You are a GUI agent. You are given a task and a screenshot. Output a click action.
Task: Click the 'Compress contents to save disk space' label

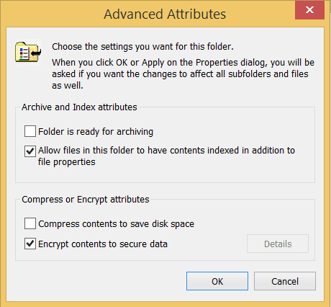coord(116,224)
